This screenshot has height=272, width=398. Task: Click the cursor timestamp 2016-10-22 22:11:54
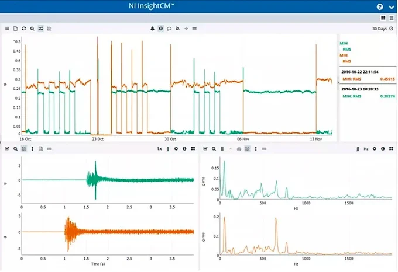[x=360, y=72]
